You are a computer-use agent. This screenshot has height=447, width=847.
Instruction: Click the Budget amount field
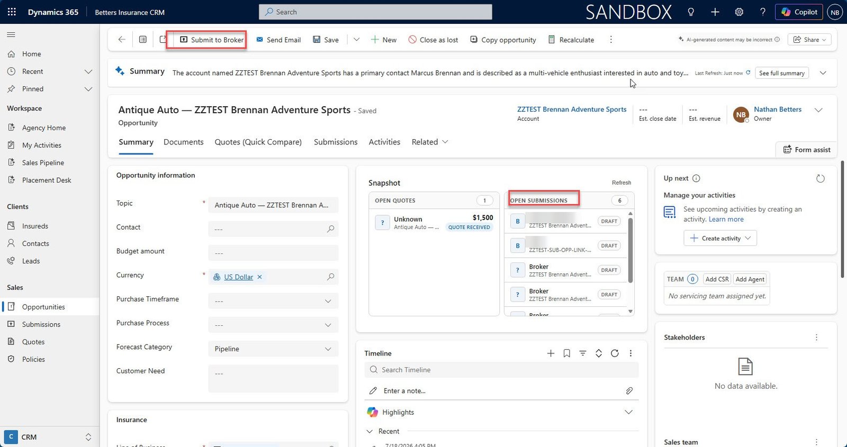pyautogui.click(x=273, y=253)
